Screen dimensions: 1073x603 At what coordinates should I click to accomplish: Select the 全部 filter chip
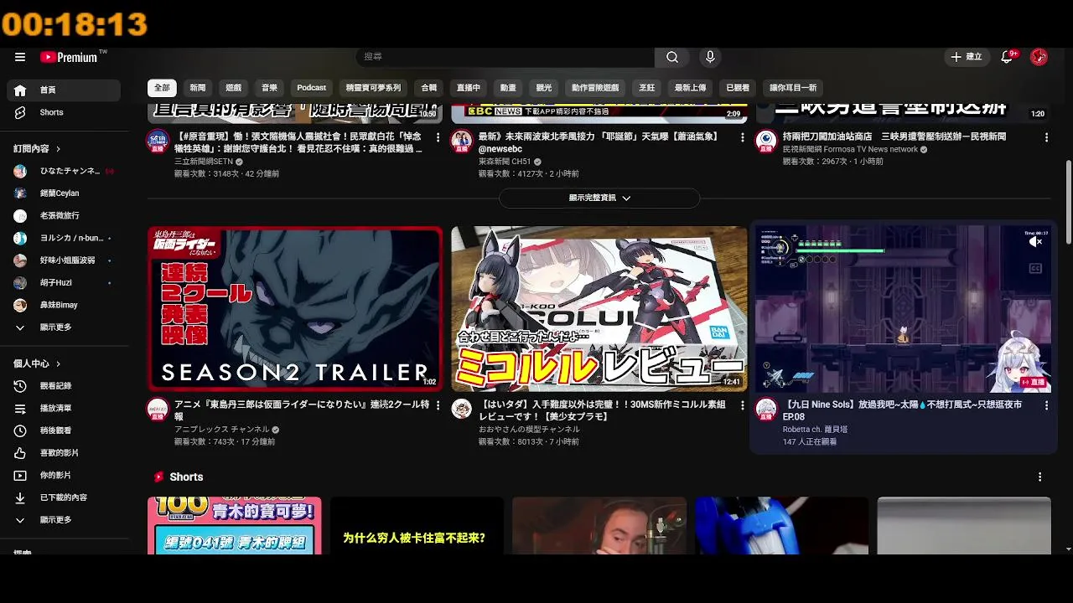point(162,87)
